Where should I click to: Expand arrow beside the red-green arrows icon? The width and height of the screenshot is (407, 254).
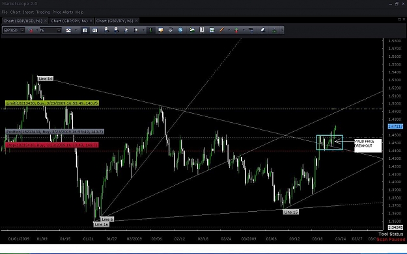(243, 31)
